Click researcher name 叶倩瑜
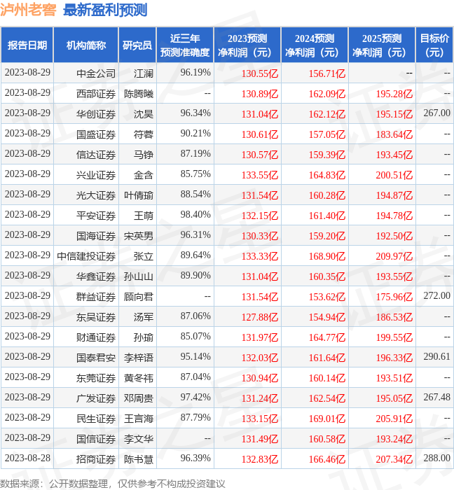Screen dimensions: 454x490 (x=139, y=195)
